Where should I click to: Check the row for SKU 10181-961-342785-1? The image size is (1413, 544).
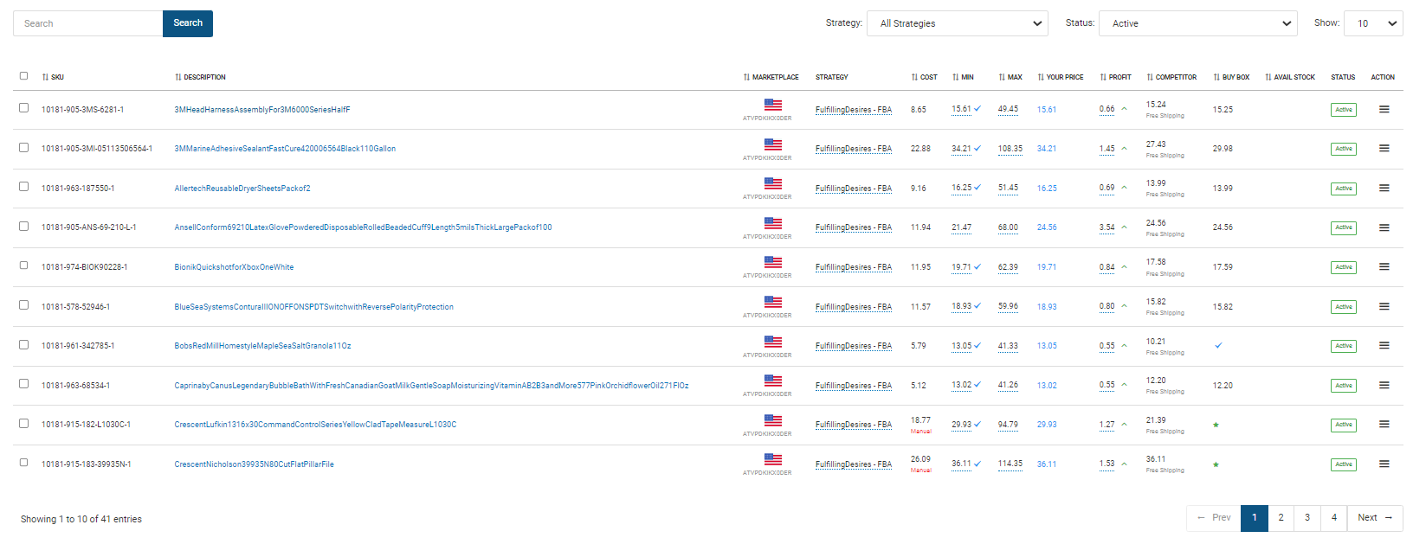pos(23,344)
